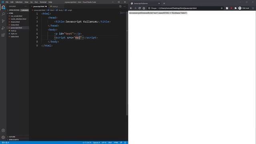Close the Javascript Kullanımı Chrome tab

point(159,4)
